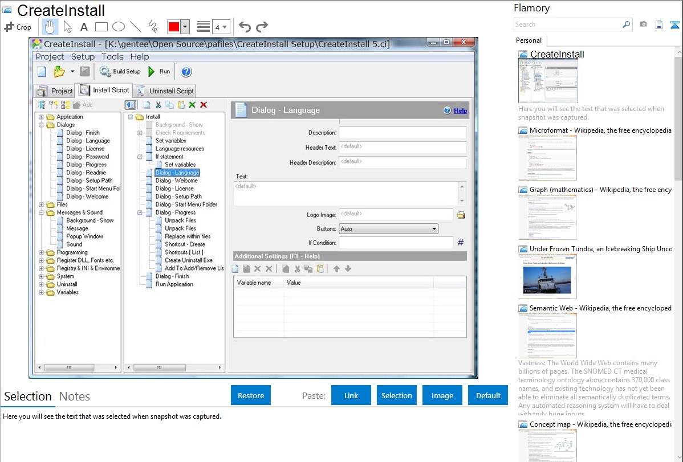Undo the last annotation
The image size is (683, 462).
[245, 27]
